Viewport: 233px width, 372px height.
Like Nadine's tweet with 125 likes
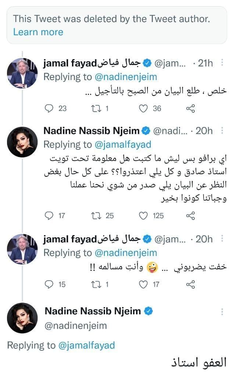[x=143, y=216]
